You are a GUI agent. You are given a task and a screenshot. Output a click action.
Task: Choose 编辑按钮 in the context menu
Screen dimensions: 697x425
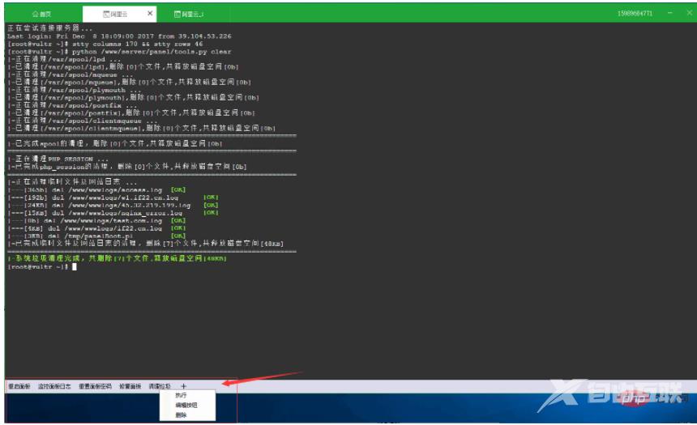[x=185, y=405]
